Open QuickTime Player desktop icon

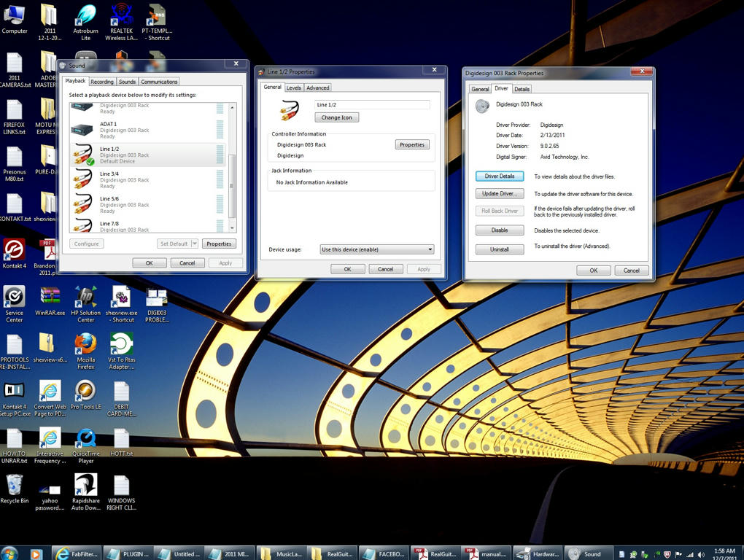coord(85,446)
